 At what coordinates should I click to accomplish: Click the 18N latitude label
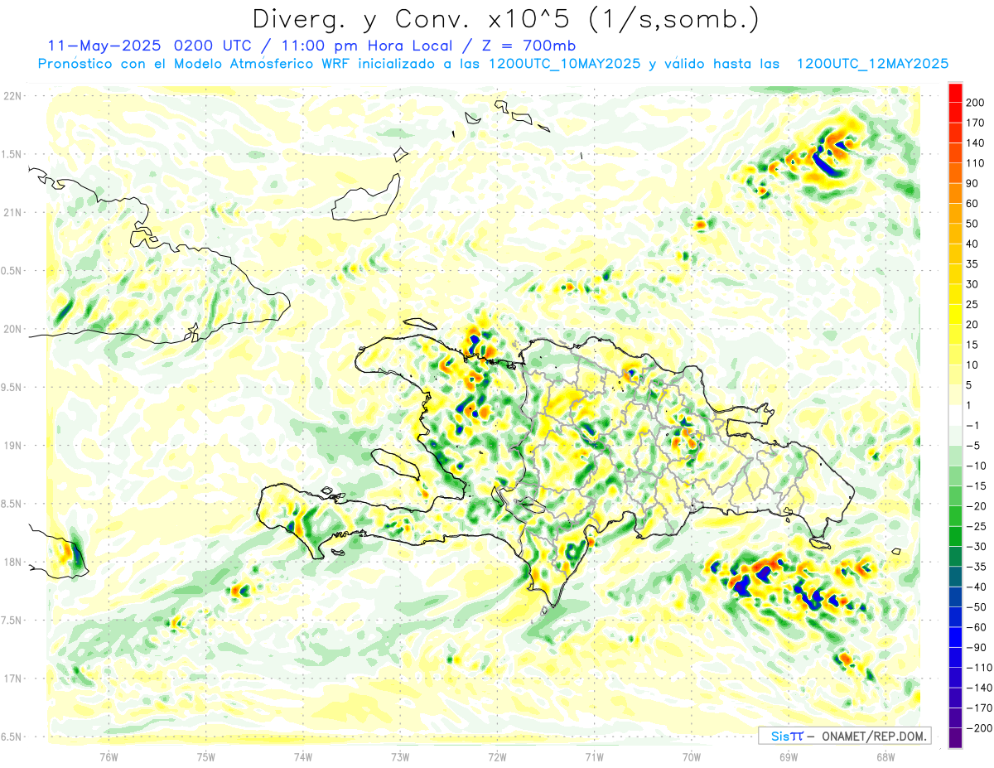13,563
